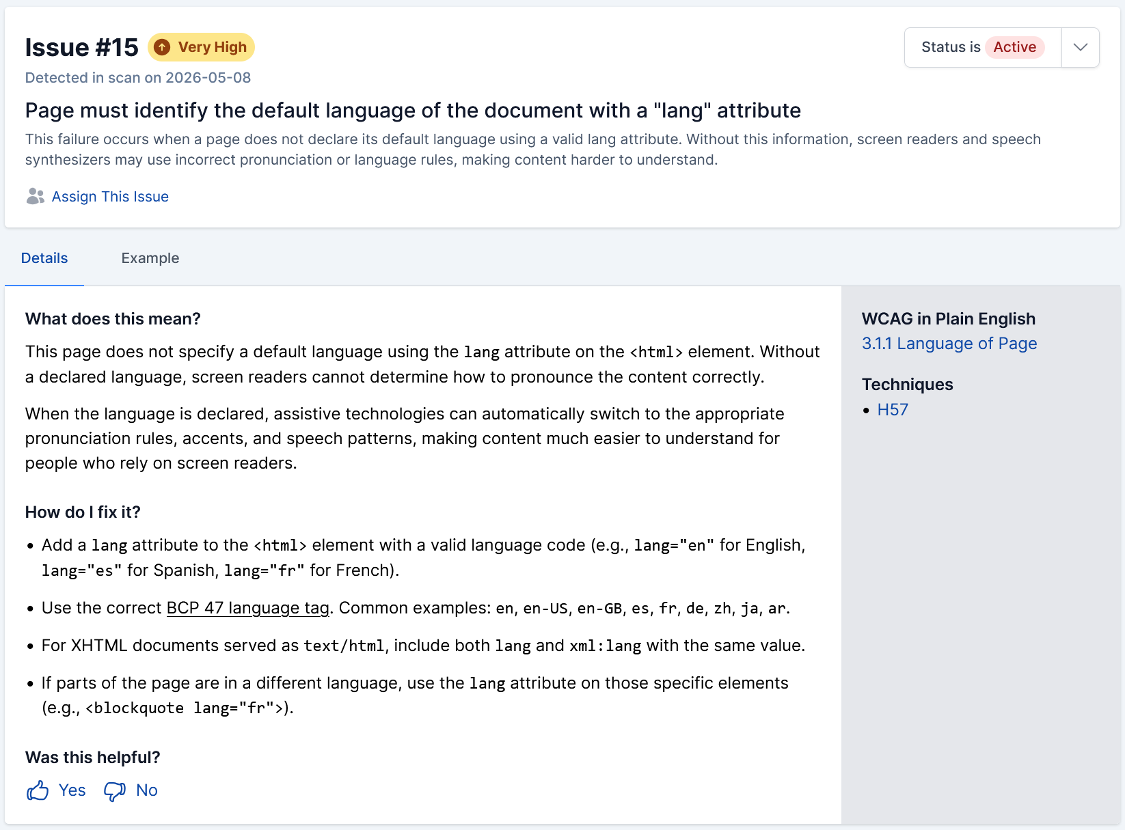The width and height of the screenshot is (1125, 830).
Task: Select the Details tab
Action: pyautogui.click(x=44, y=258)
